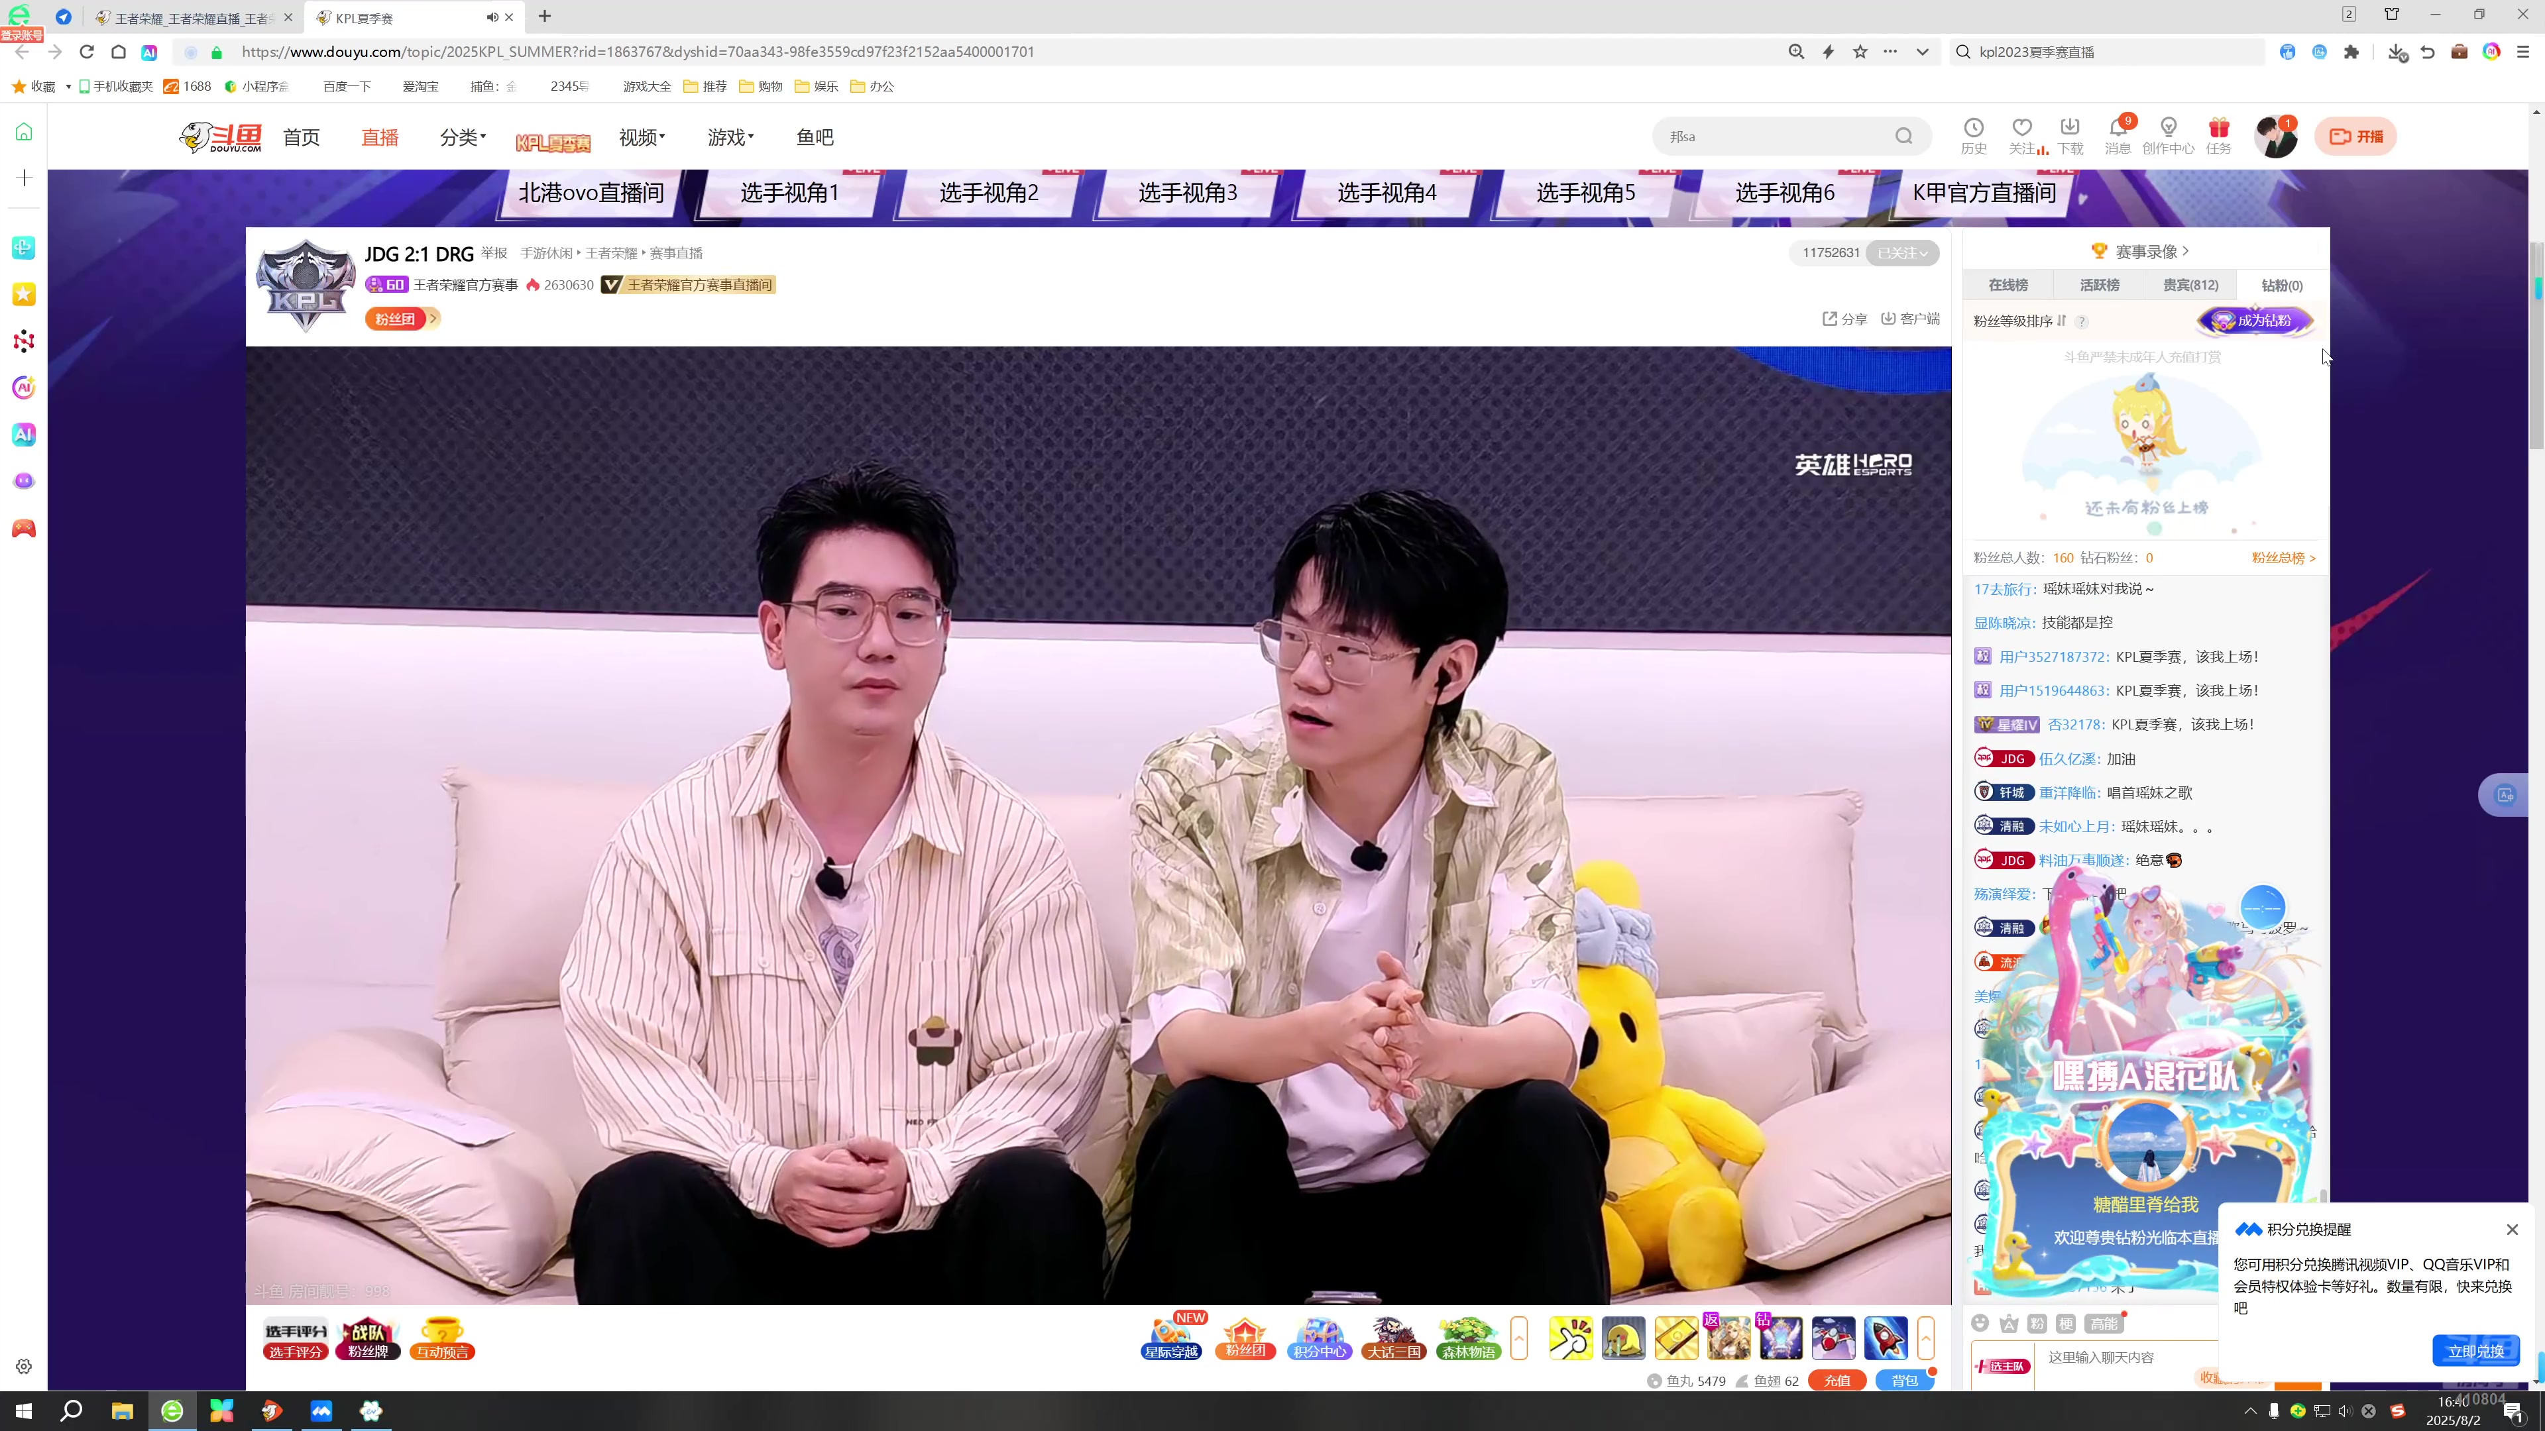
Task: Open the 任务 gift box tasks
Action: pos(2219,136)
